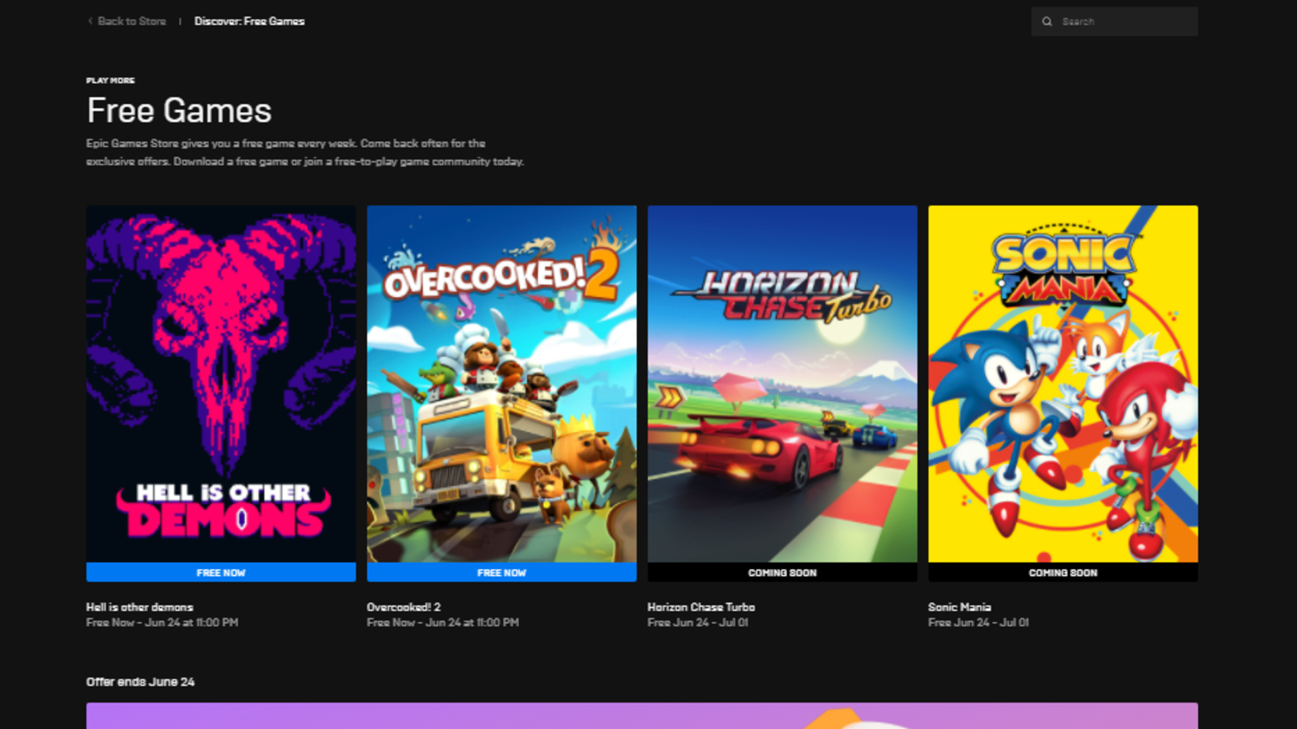Click Coming Soon bar under Horizon Chase Turbo

point(782,572)
